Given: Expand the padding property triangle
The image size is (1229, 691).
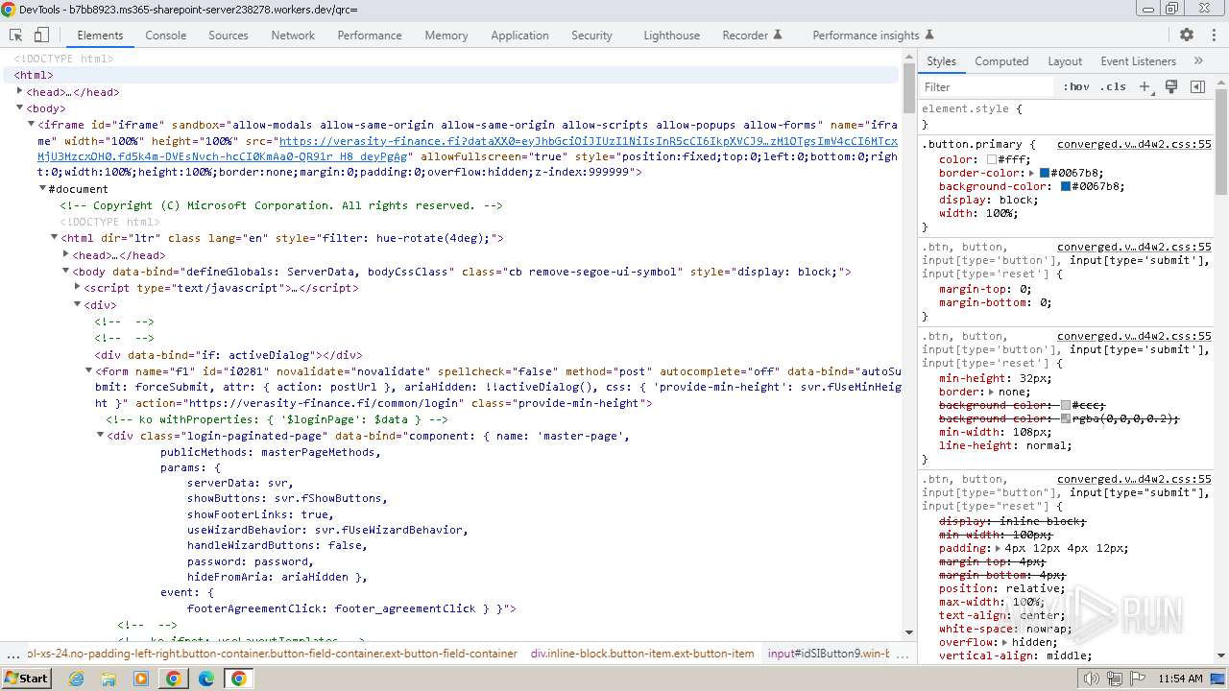Looking at the screenshot, I should coord(997,548).
